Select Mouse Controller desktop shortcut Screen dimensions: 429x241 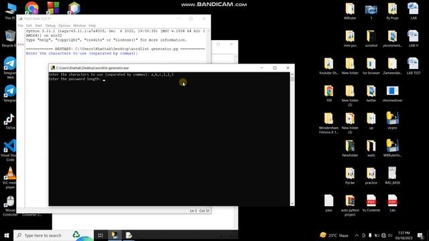tap(10, 206)
